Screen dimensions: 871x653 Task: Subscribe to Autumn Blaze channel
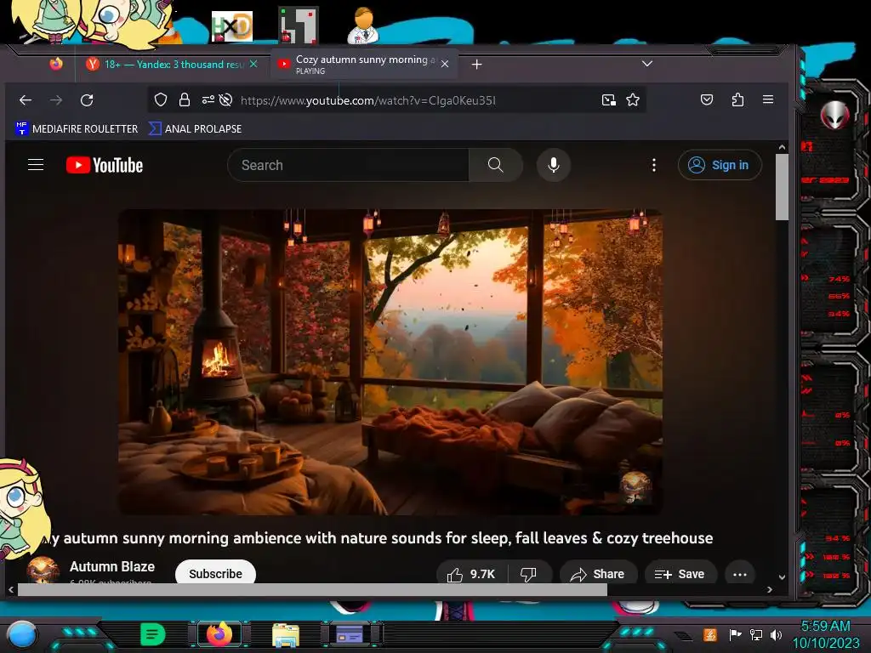click(x=215, y=574)
